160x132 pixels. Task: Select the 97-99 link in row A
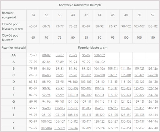(86, 62)
